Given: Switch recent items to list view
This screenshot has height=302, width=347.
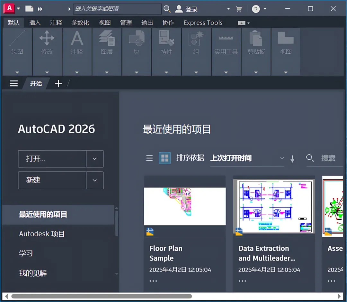Looking at the screenshot, I should [149, 158].
